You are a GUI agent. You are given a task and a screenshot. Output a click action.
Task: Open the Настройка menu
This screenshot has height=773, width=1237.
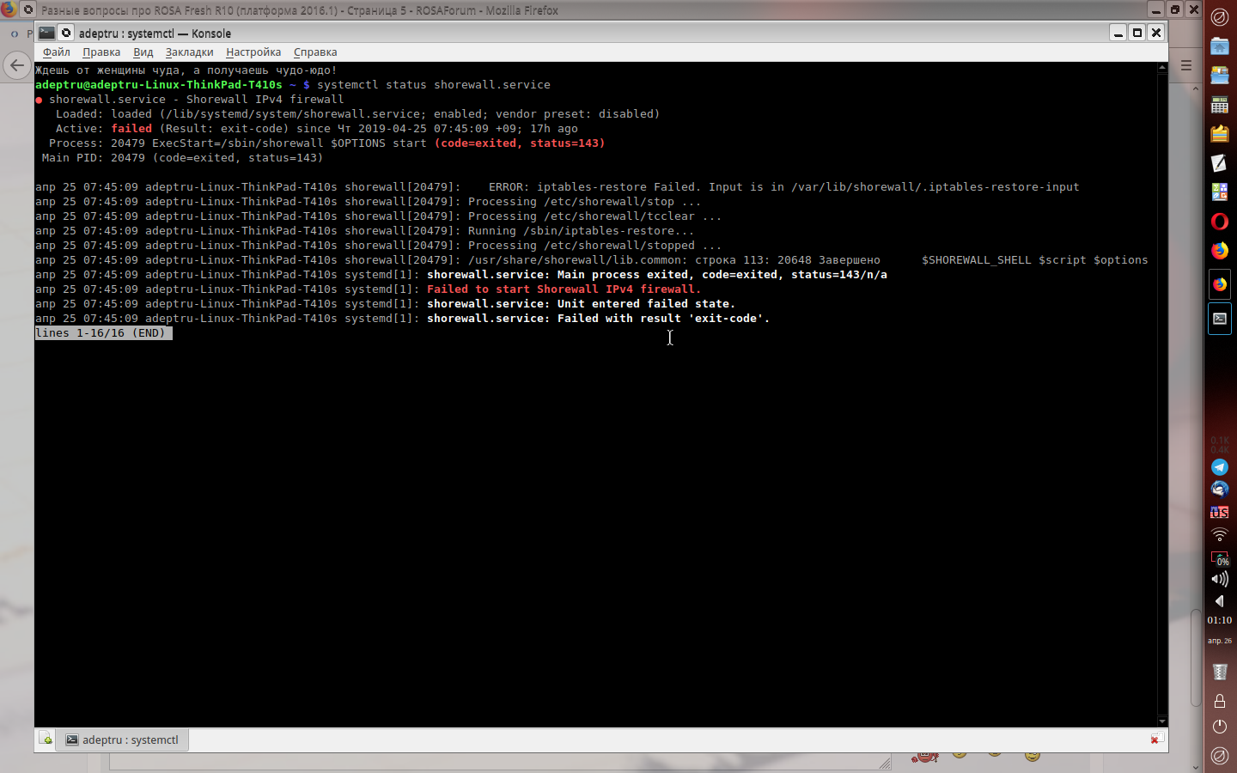pos(253,52)
